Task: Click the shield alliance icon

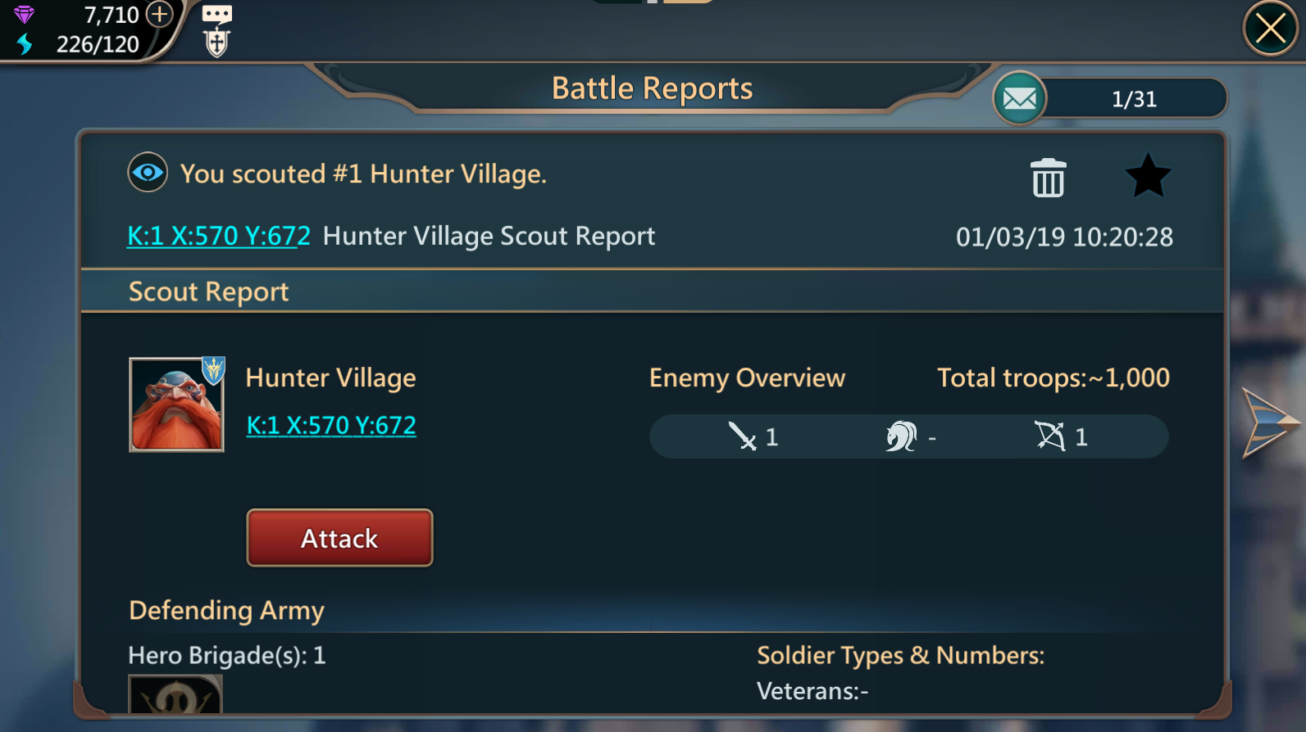Action: tap(216, 43)
